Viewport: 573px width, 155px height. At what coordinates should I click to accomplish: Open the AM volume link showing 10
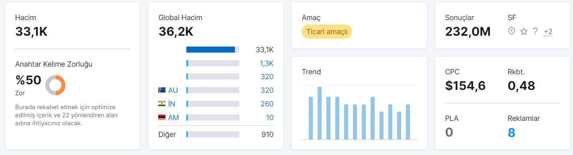(x=270, y=117)
